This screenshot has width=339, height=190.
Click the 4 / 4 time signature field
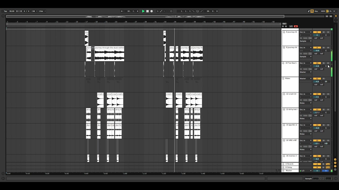26,11
